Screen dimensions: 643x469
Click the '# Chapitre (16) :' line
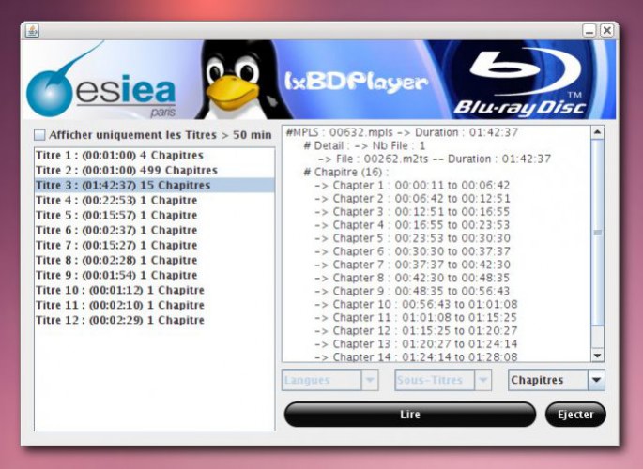coord(346,172)
